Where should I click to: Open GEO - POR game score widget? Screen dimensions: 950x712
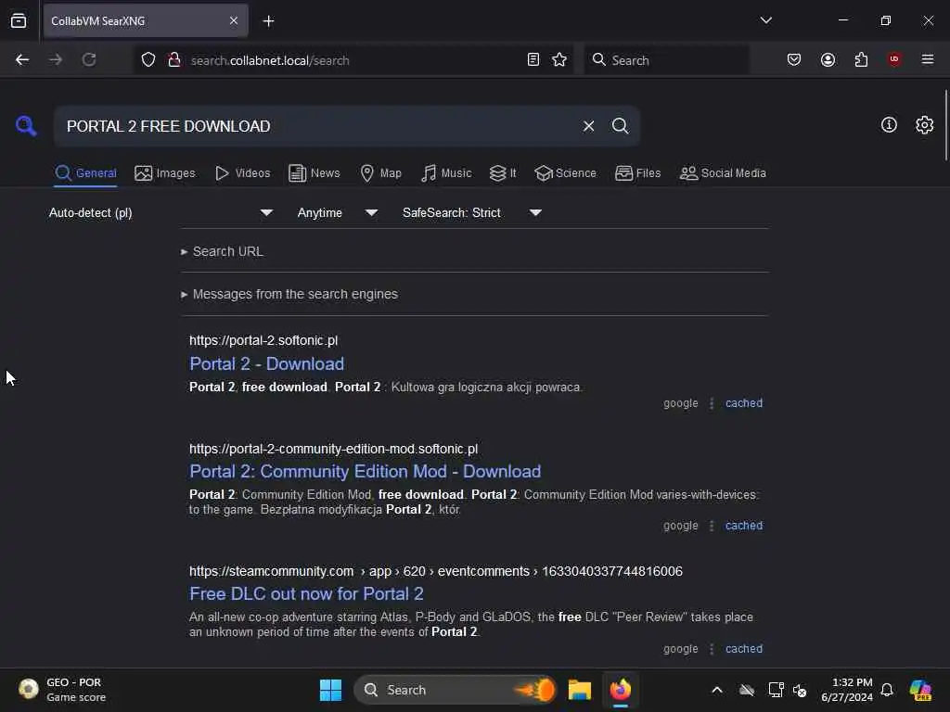(60, 690)
